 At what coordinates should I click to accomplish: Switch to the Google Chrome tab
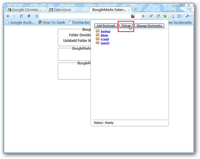click(26, 10)
